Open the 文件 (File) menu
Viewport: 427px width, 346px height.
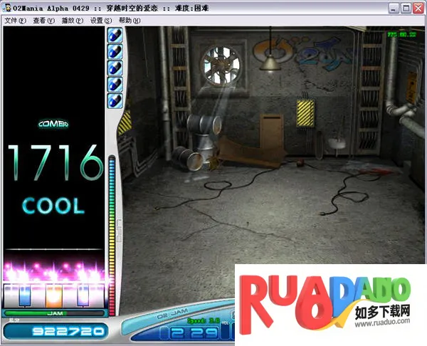14,21
